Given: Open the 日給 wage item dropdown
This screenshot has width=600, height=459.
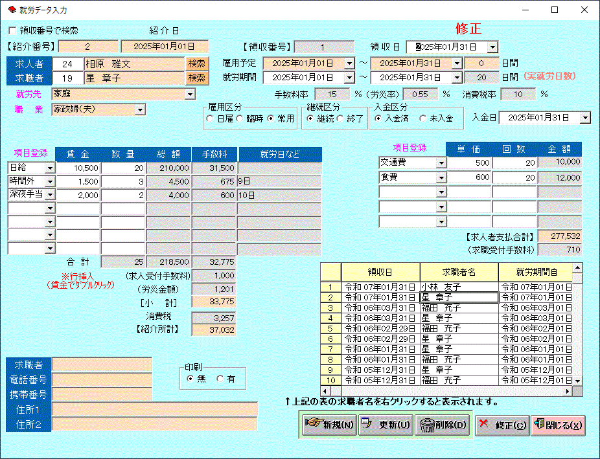Looking at the screenshot, I should tap(50, 168).
